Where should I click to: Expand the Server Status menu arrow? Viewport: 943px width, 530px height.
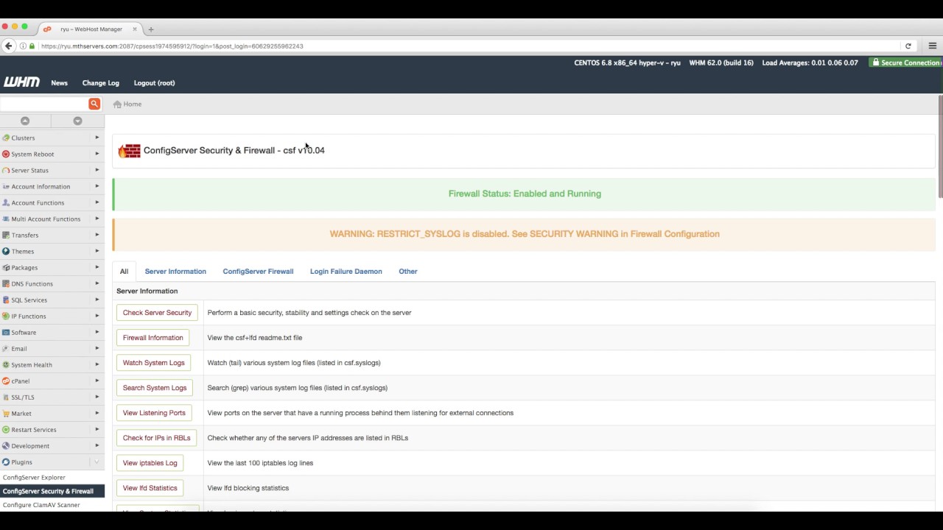(x=97, y=170)
